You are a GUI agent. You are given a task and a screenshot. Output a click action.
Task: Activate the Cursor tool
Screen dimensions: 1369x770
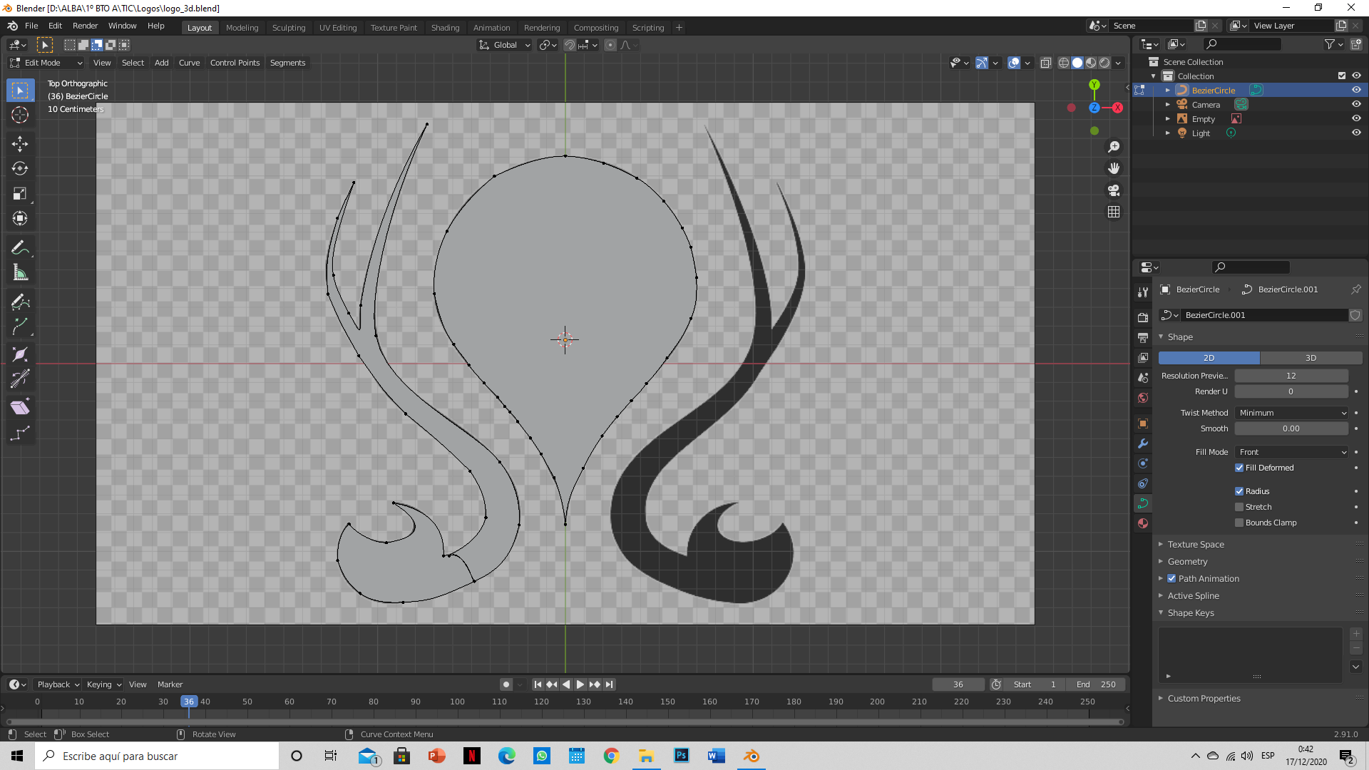coord(20,115)
